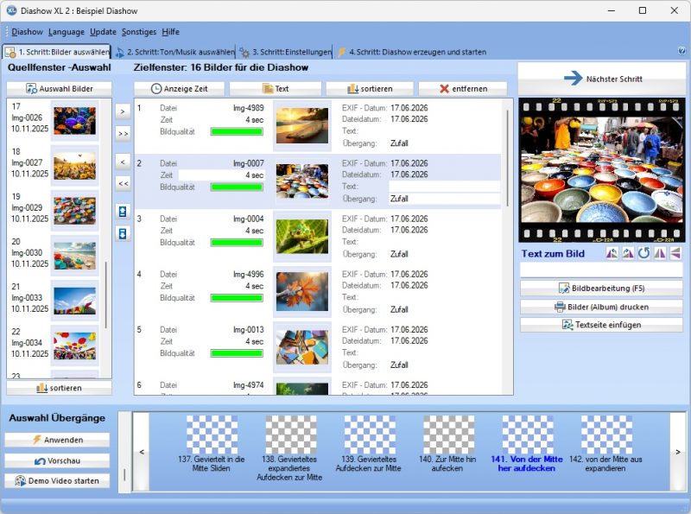Click Textseite einfügen button
The width and height of the screenshot is (691, 514).
pos(601,325)
